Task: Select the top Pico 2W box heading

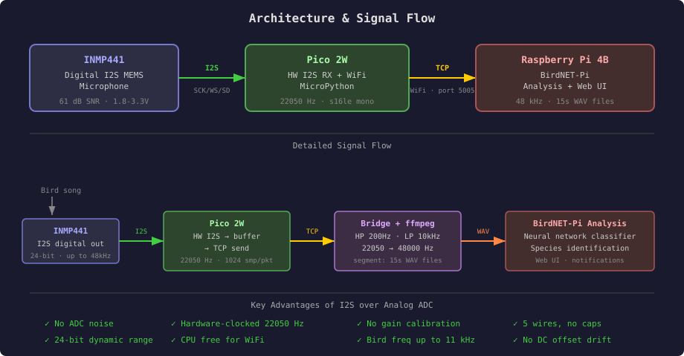Action: click(326, 59)
